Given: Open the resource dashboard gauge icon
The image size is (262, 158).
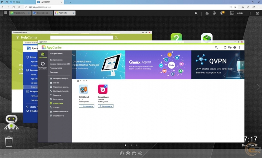Looking at the screenshot, I should pos(257,13).
